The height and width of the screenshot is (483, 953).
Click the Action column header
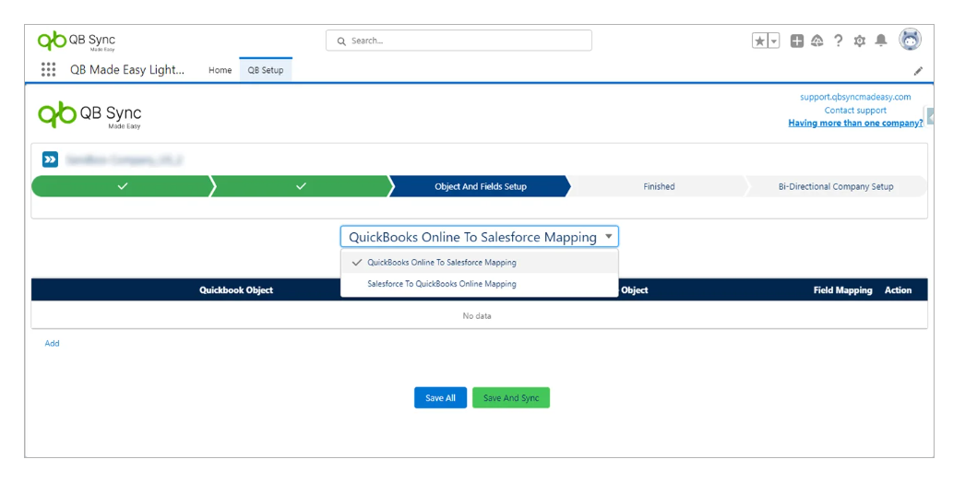(x=899, y=290)
